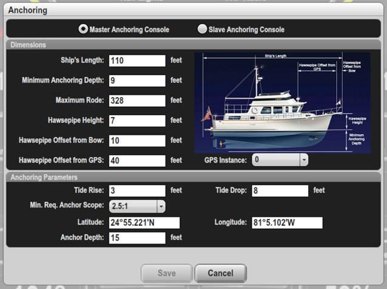Click the disabled Save button

pos(167,273)
